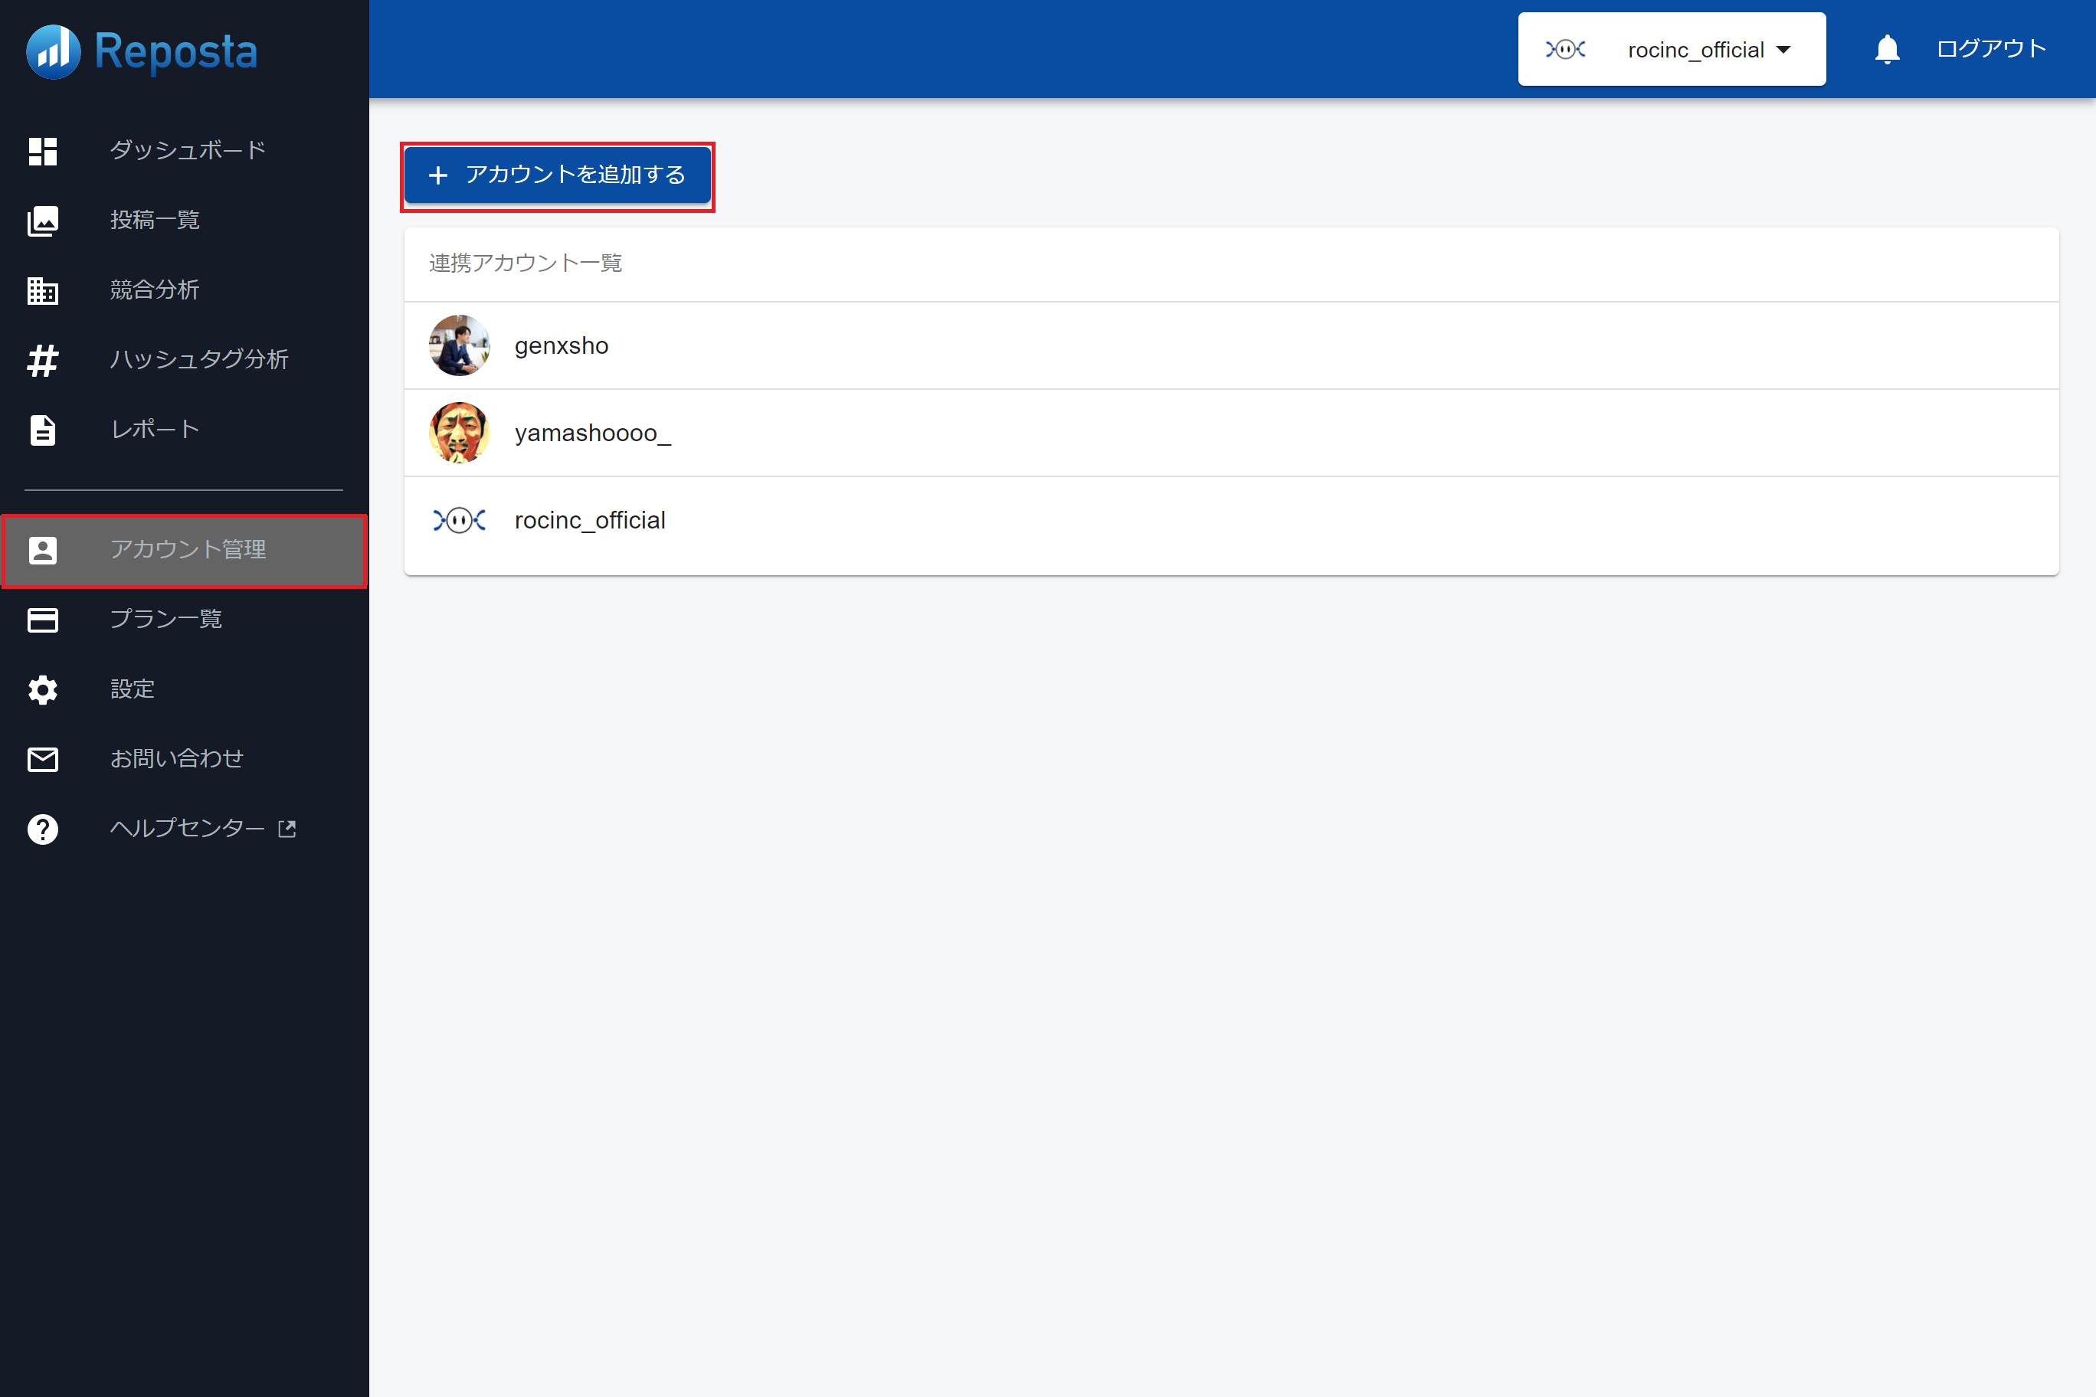Open the レポート page

pyautogui.click(x=185, y=430)
